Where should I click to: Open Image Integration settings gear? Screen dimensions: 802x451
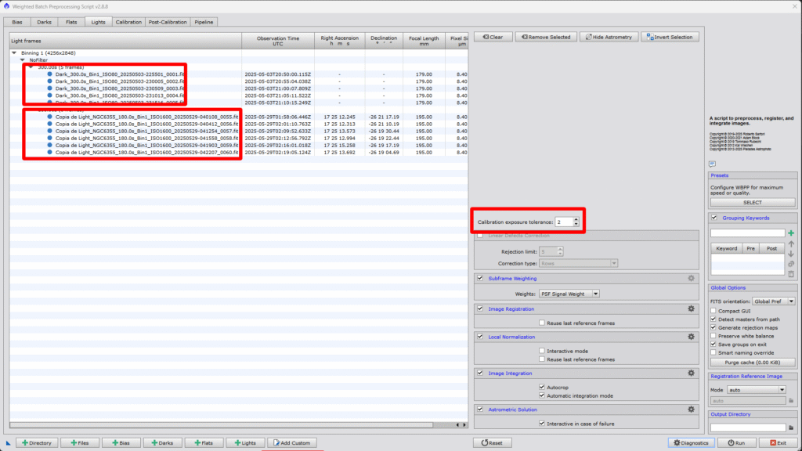691,373
